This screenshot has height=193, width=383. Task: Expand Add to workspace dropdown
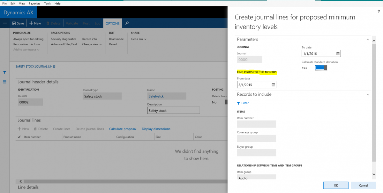coord(26,49)
